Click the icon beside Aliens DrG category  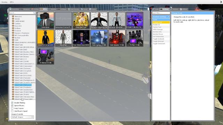13,16
